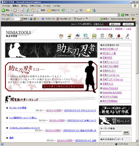Open SAMURAI SOUNDS sidebar link
This screenshot has width=139, height=146.
tap(112, 93)
